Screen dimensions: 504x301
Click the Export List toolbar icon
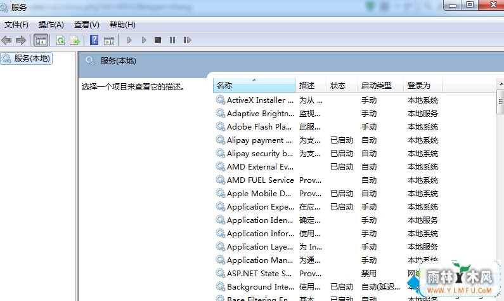[x=75, y=40]
